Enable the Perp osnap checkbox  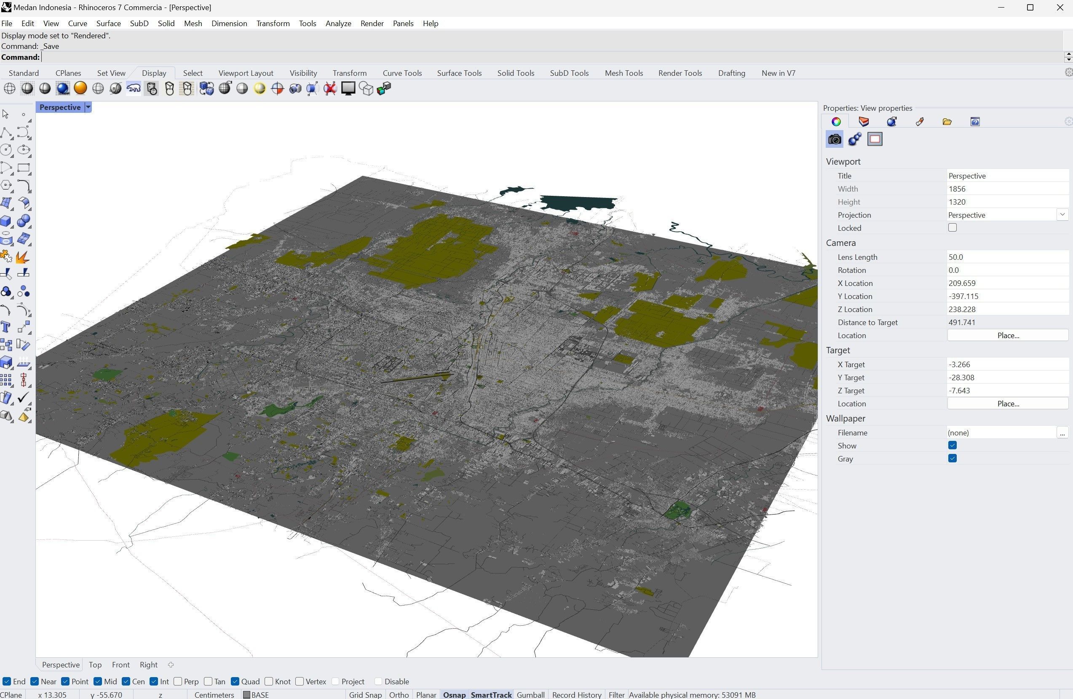pos(178,681)
